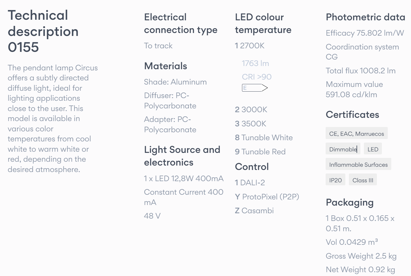Image resolution: width=411 pixels, height=276 pixels.
Task: Click the CE, EAC, Marruecos certificate tag
Action: [x=357, y=134]
